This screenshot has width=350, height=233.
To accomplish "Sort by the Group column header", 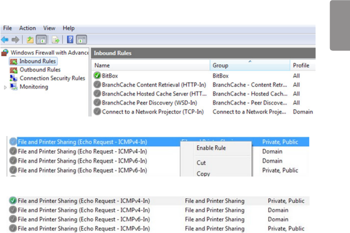I will pos(250,65).
